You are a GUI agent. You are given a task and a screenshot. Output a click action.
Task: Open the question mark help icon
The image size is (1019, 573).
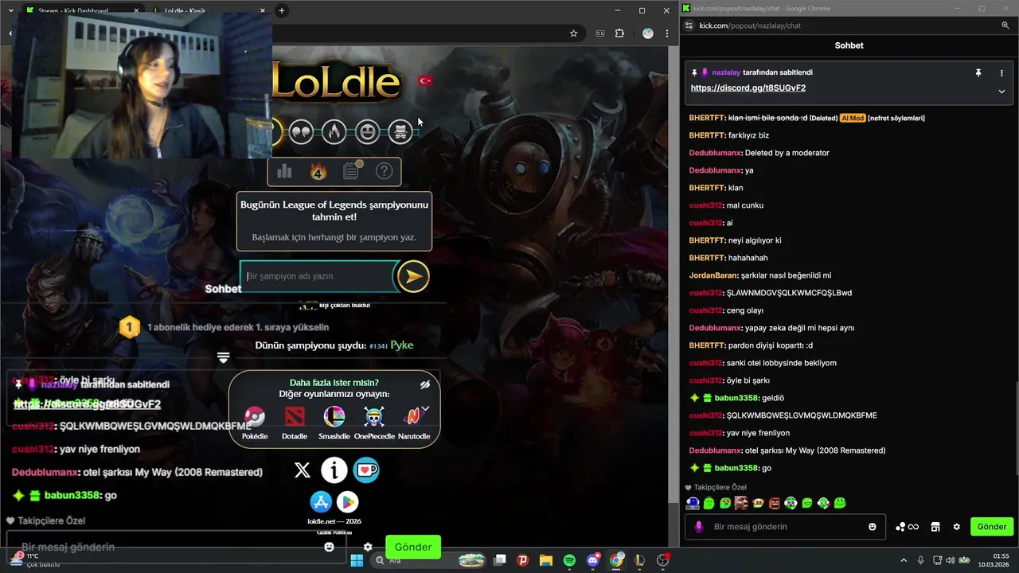(x=384, y=171)
